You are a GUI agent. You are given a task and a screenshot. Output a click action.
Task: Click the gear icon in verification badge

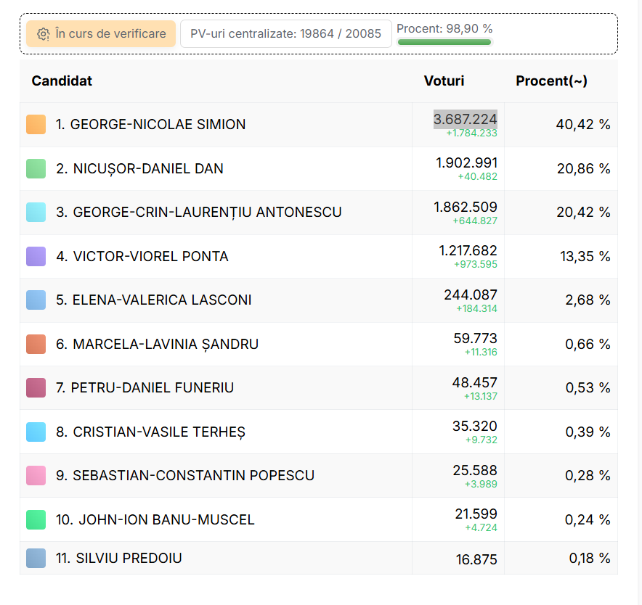click(43, 34)
